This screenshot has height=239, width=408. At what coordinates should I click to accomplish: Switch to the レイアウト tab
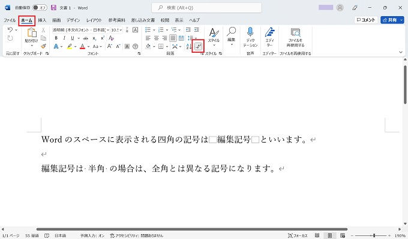point(94,20)
